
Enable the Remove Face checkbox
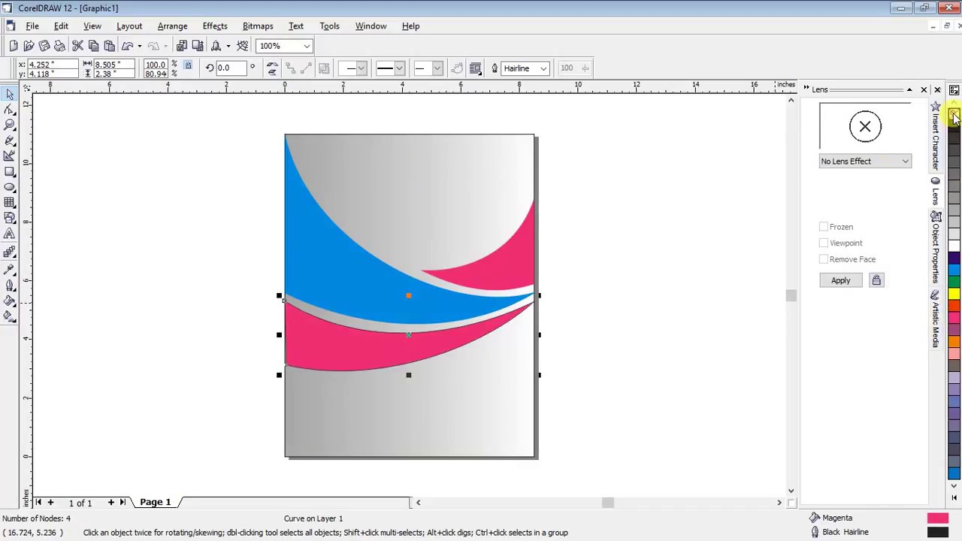click(x=824, y=259)
